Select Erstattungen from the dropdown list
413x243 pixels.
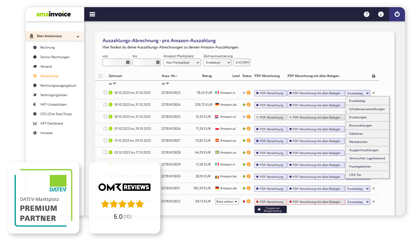pos(367,117)
